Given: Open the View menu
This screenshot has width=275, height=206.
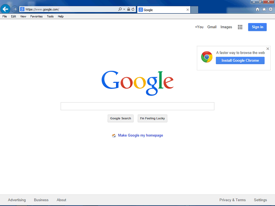Looking at the screenshot, I should click(23, 16).
